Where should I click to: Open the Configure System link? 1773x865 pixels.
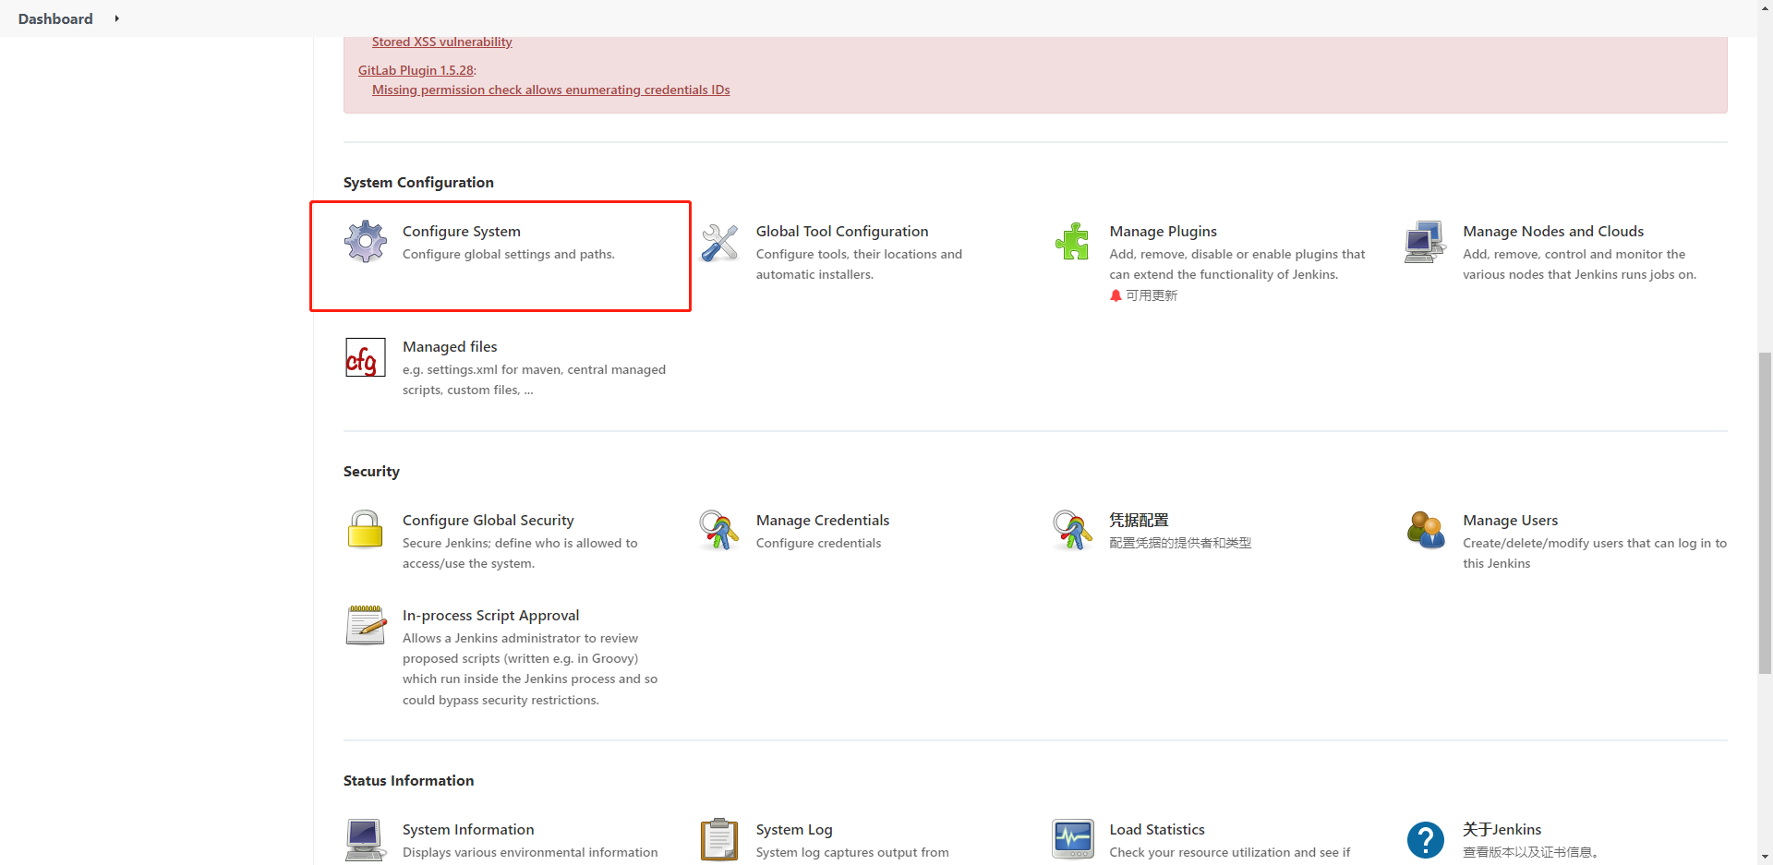coord(462,232)
